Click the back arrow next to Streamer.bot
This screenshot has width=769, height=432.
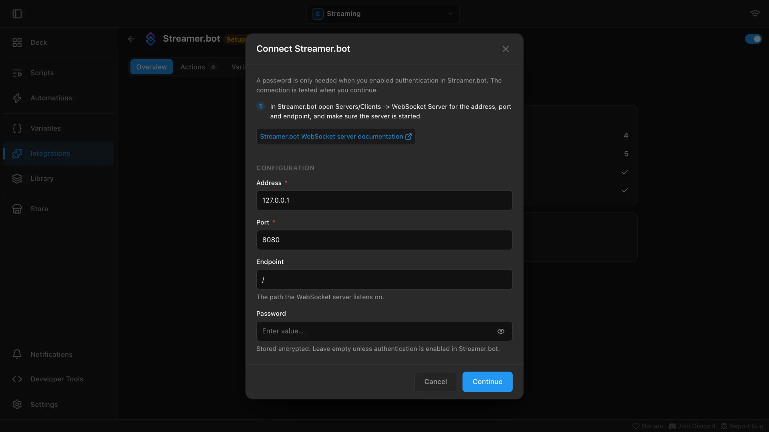tap(131, 39)
